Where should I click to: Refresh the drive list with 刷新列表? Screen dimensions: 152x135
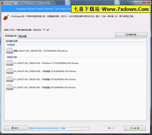131,35
